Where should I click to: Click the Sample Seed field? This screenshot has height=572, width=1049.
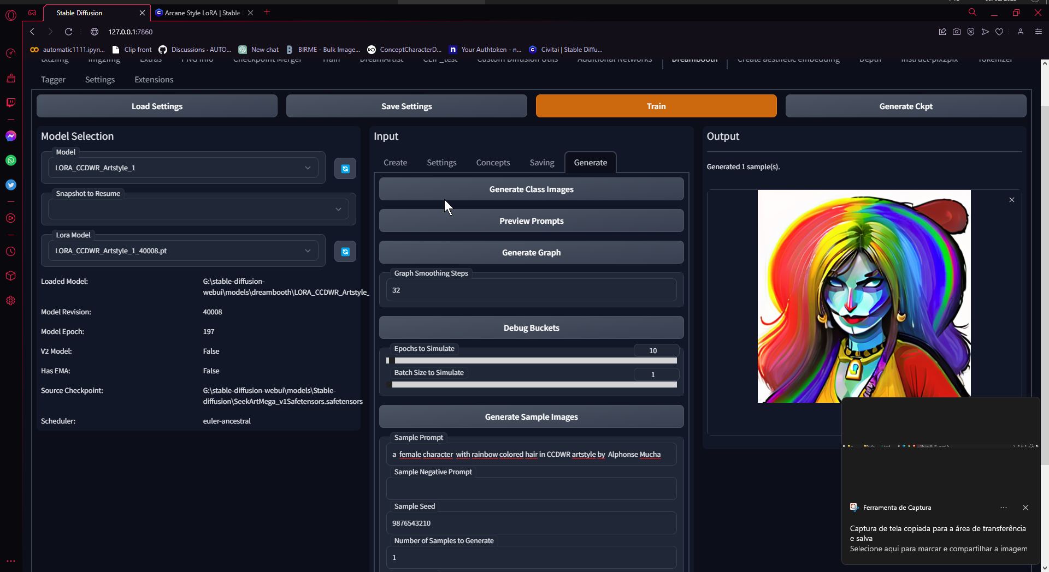[x=531, y=523]
